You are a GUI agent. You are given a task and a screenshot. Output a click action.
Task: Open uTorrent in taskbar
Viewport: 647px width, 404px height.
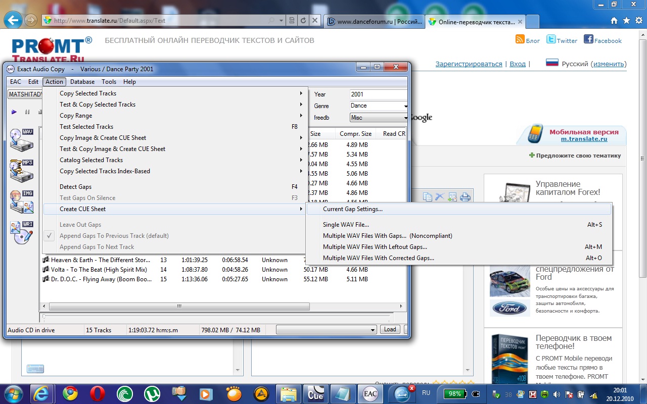click(152, 393)
